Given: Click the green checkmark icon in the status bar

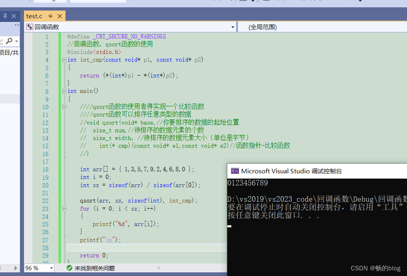Looking at the screenshot, I should click(x=69, y=268).
